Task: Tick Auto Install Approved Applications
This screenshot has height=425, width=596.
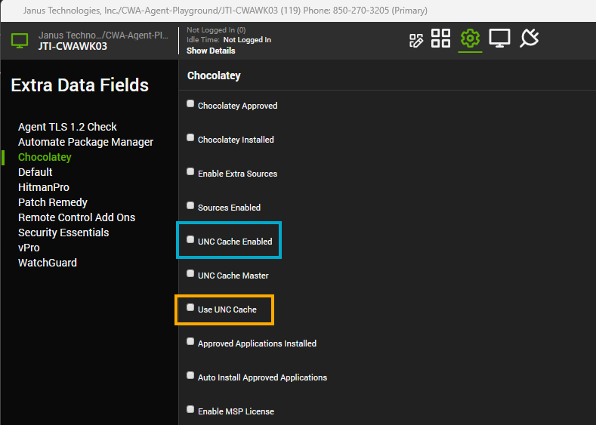Action: point(190,375)
